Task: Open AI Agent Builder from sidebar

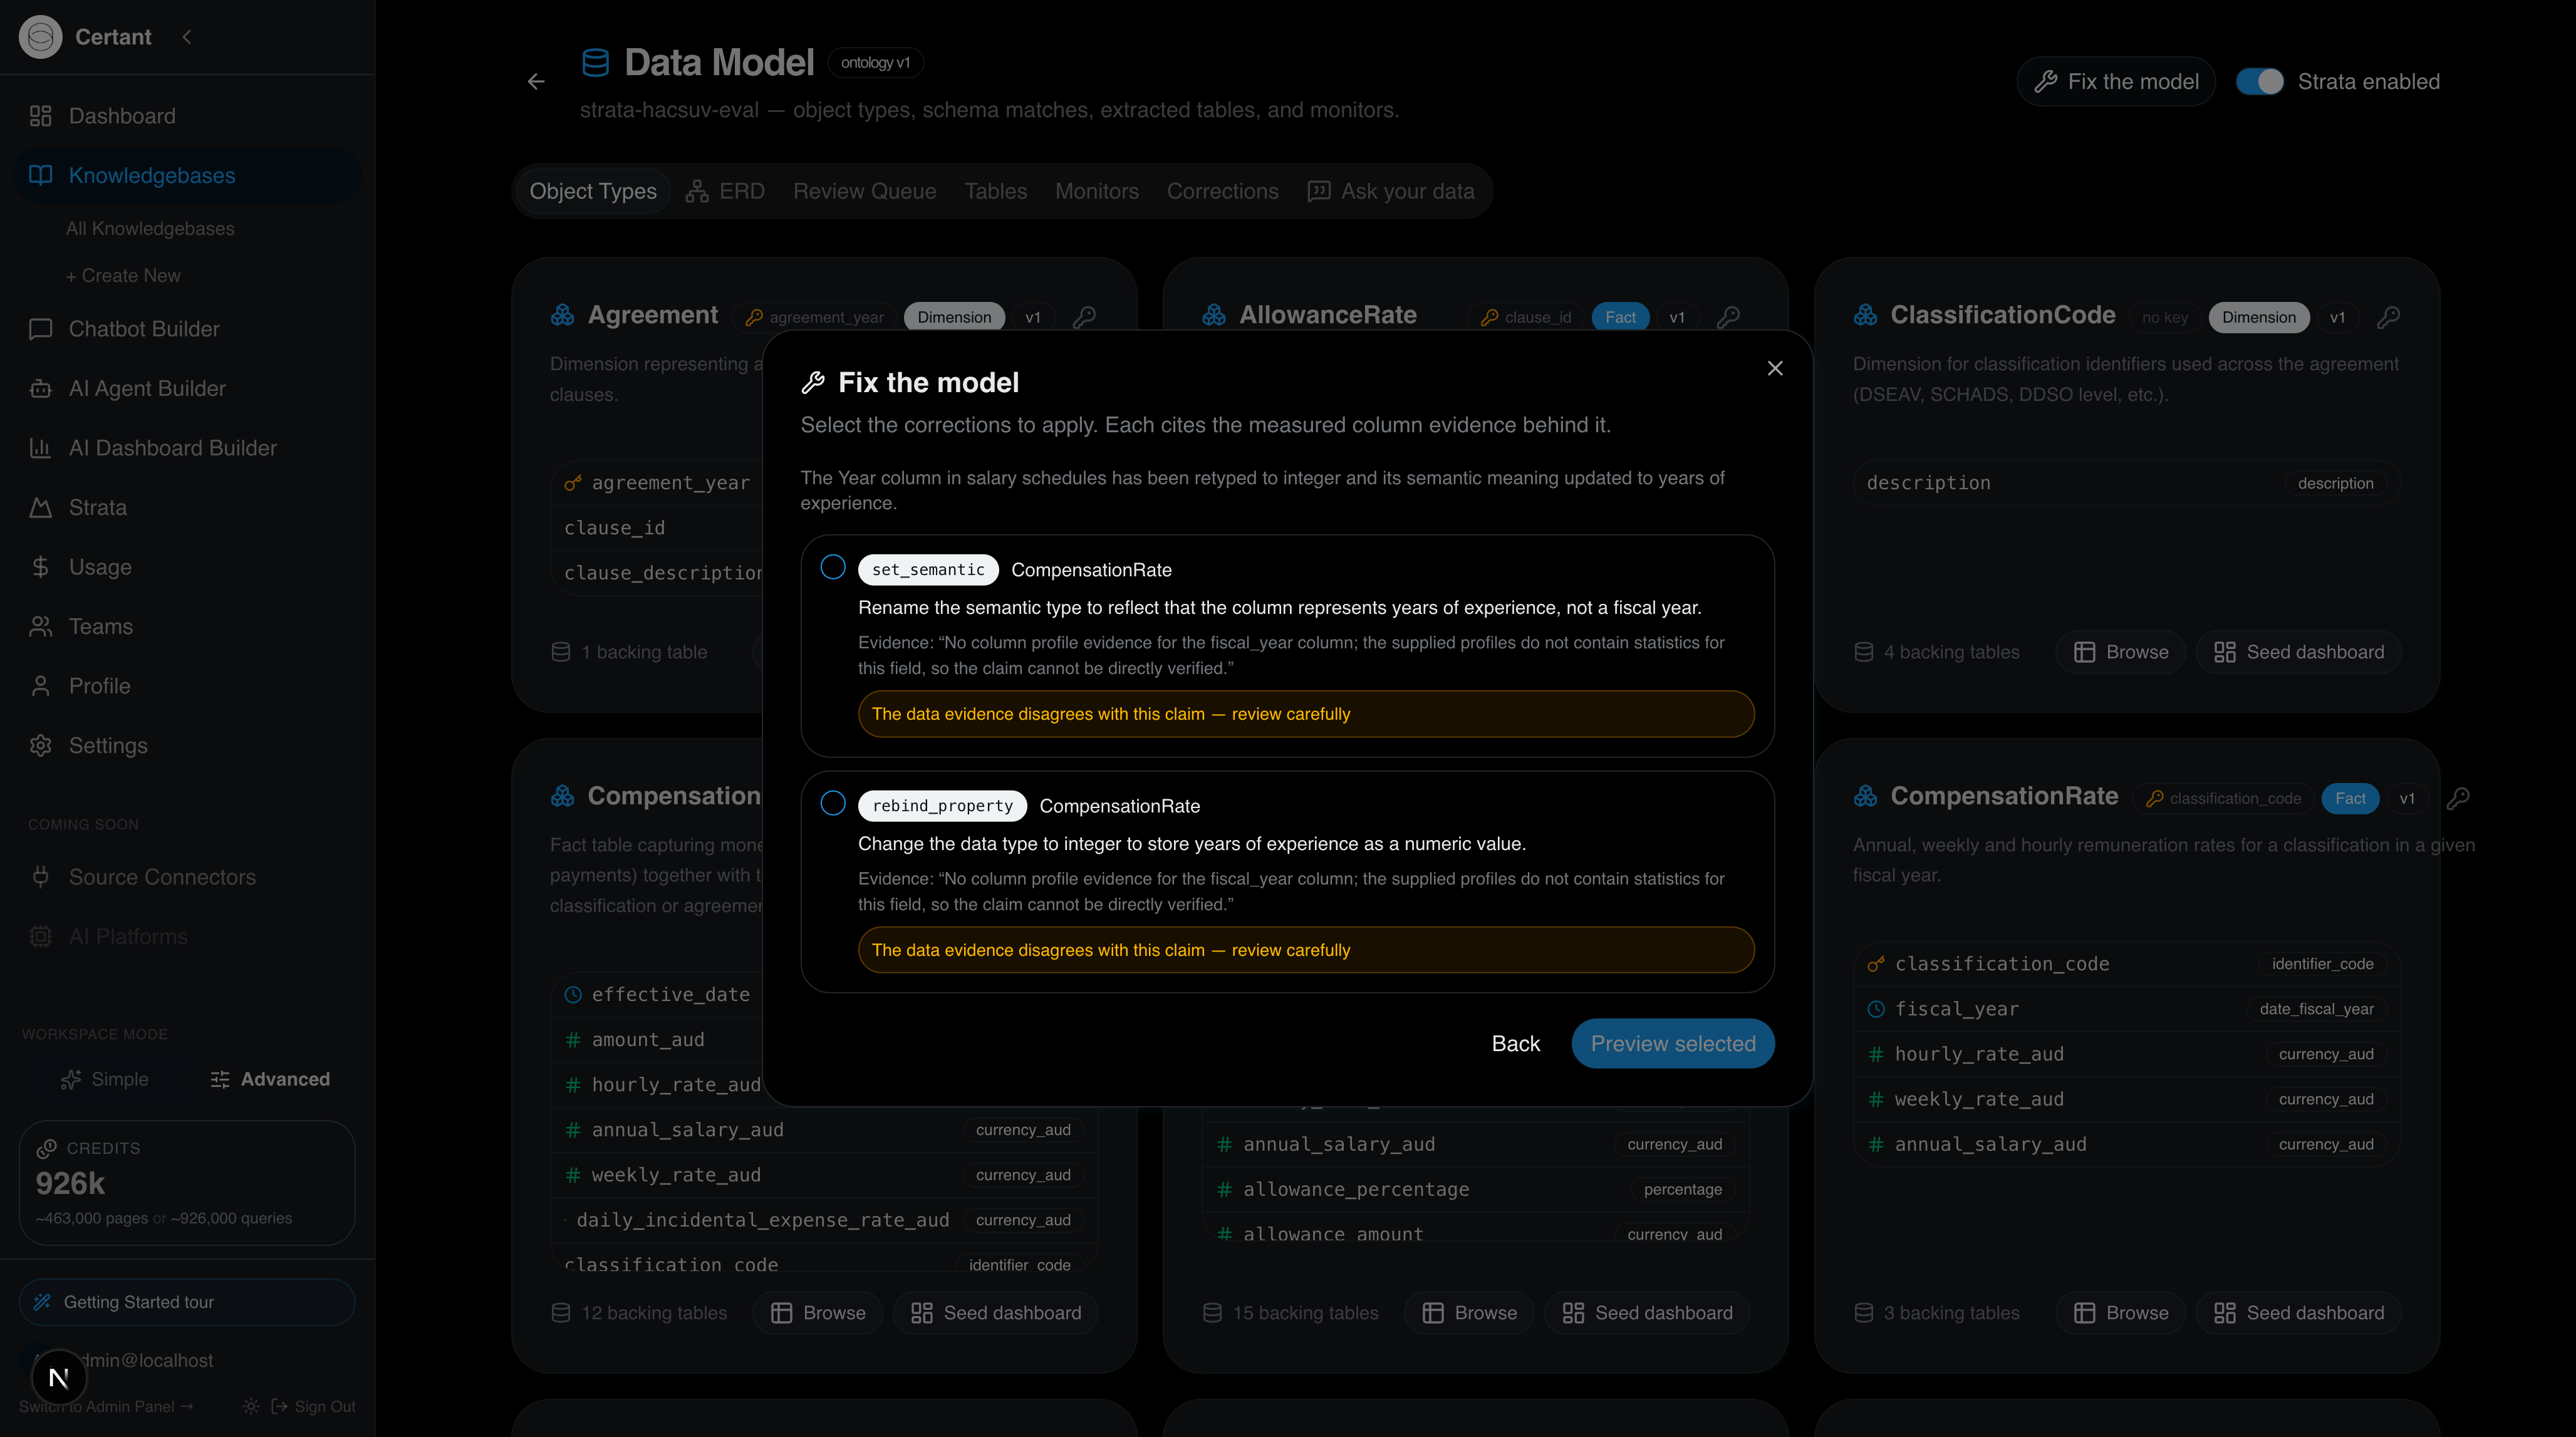Action: pos(188,388)
